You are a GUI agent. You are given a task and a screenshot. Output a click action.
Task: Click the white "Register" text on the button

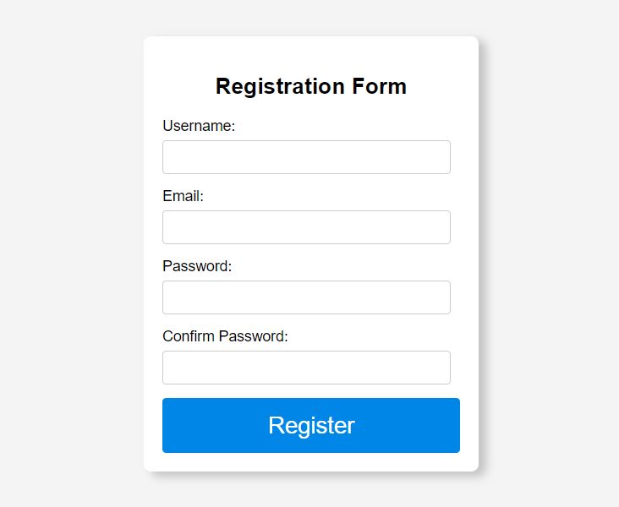(x=311, y=425)
